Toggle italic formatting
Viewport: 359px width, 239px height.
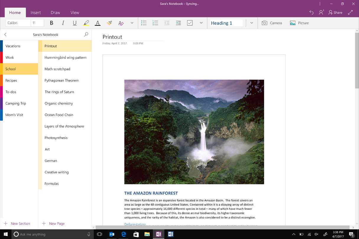63,23
